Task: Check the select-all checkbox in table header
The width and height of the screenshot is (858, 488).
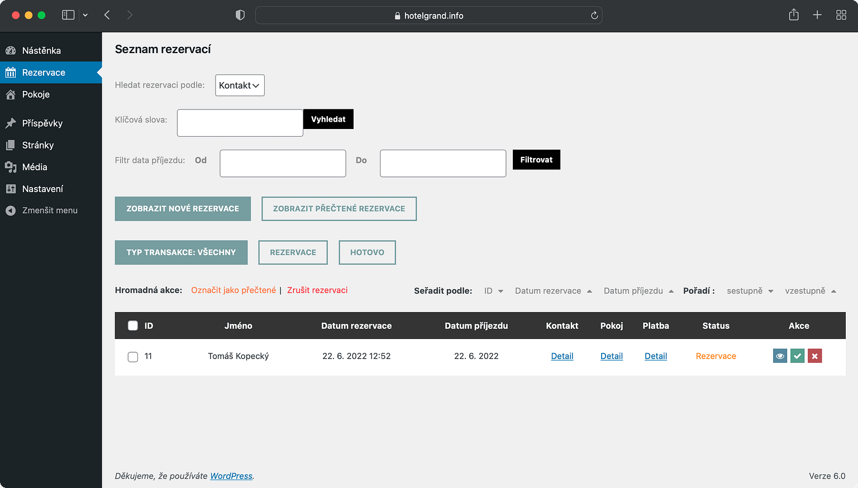Action: click(x=133, y=326)
